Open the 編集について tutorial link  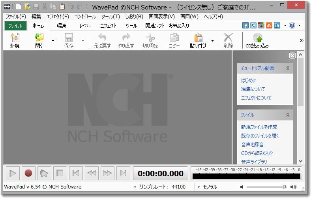(x=253, y=89)
